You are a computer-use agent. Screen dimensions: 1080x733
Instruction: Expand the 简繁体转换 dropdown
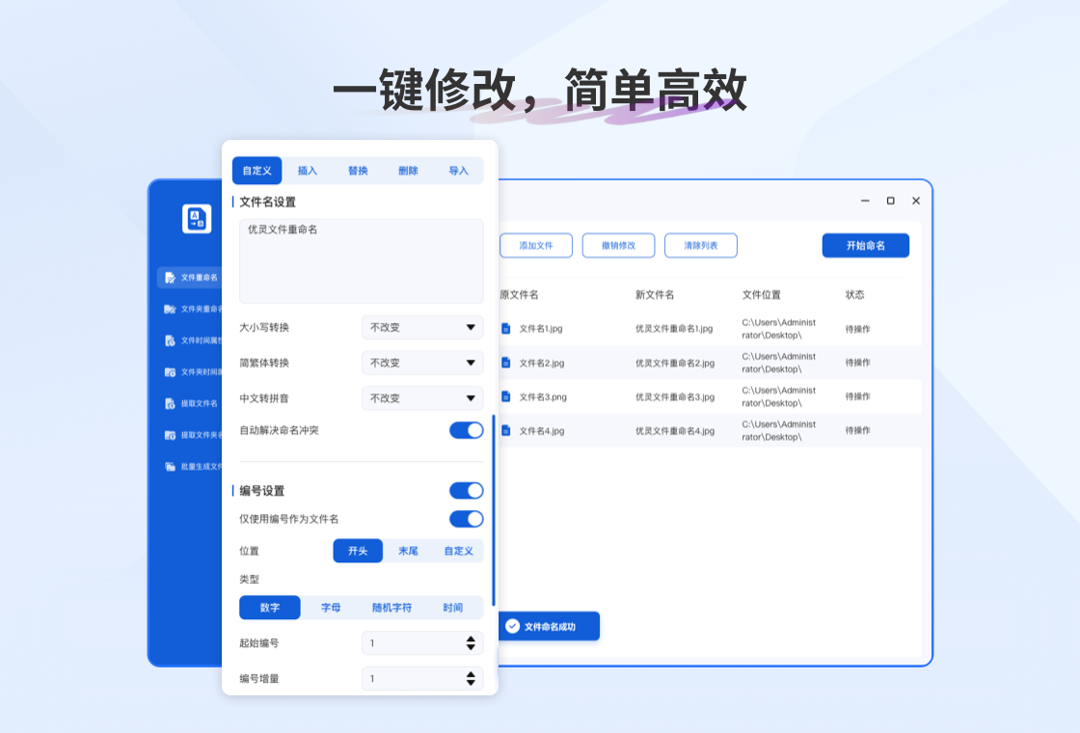click(x=421, y=362)
